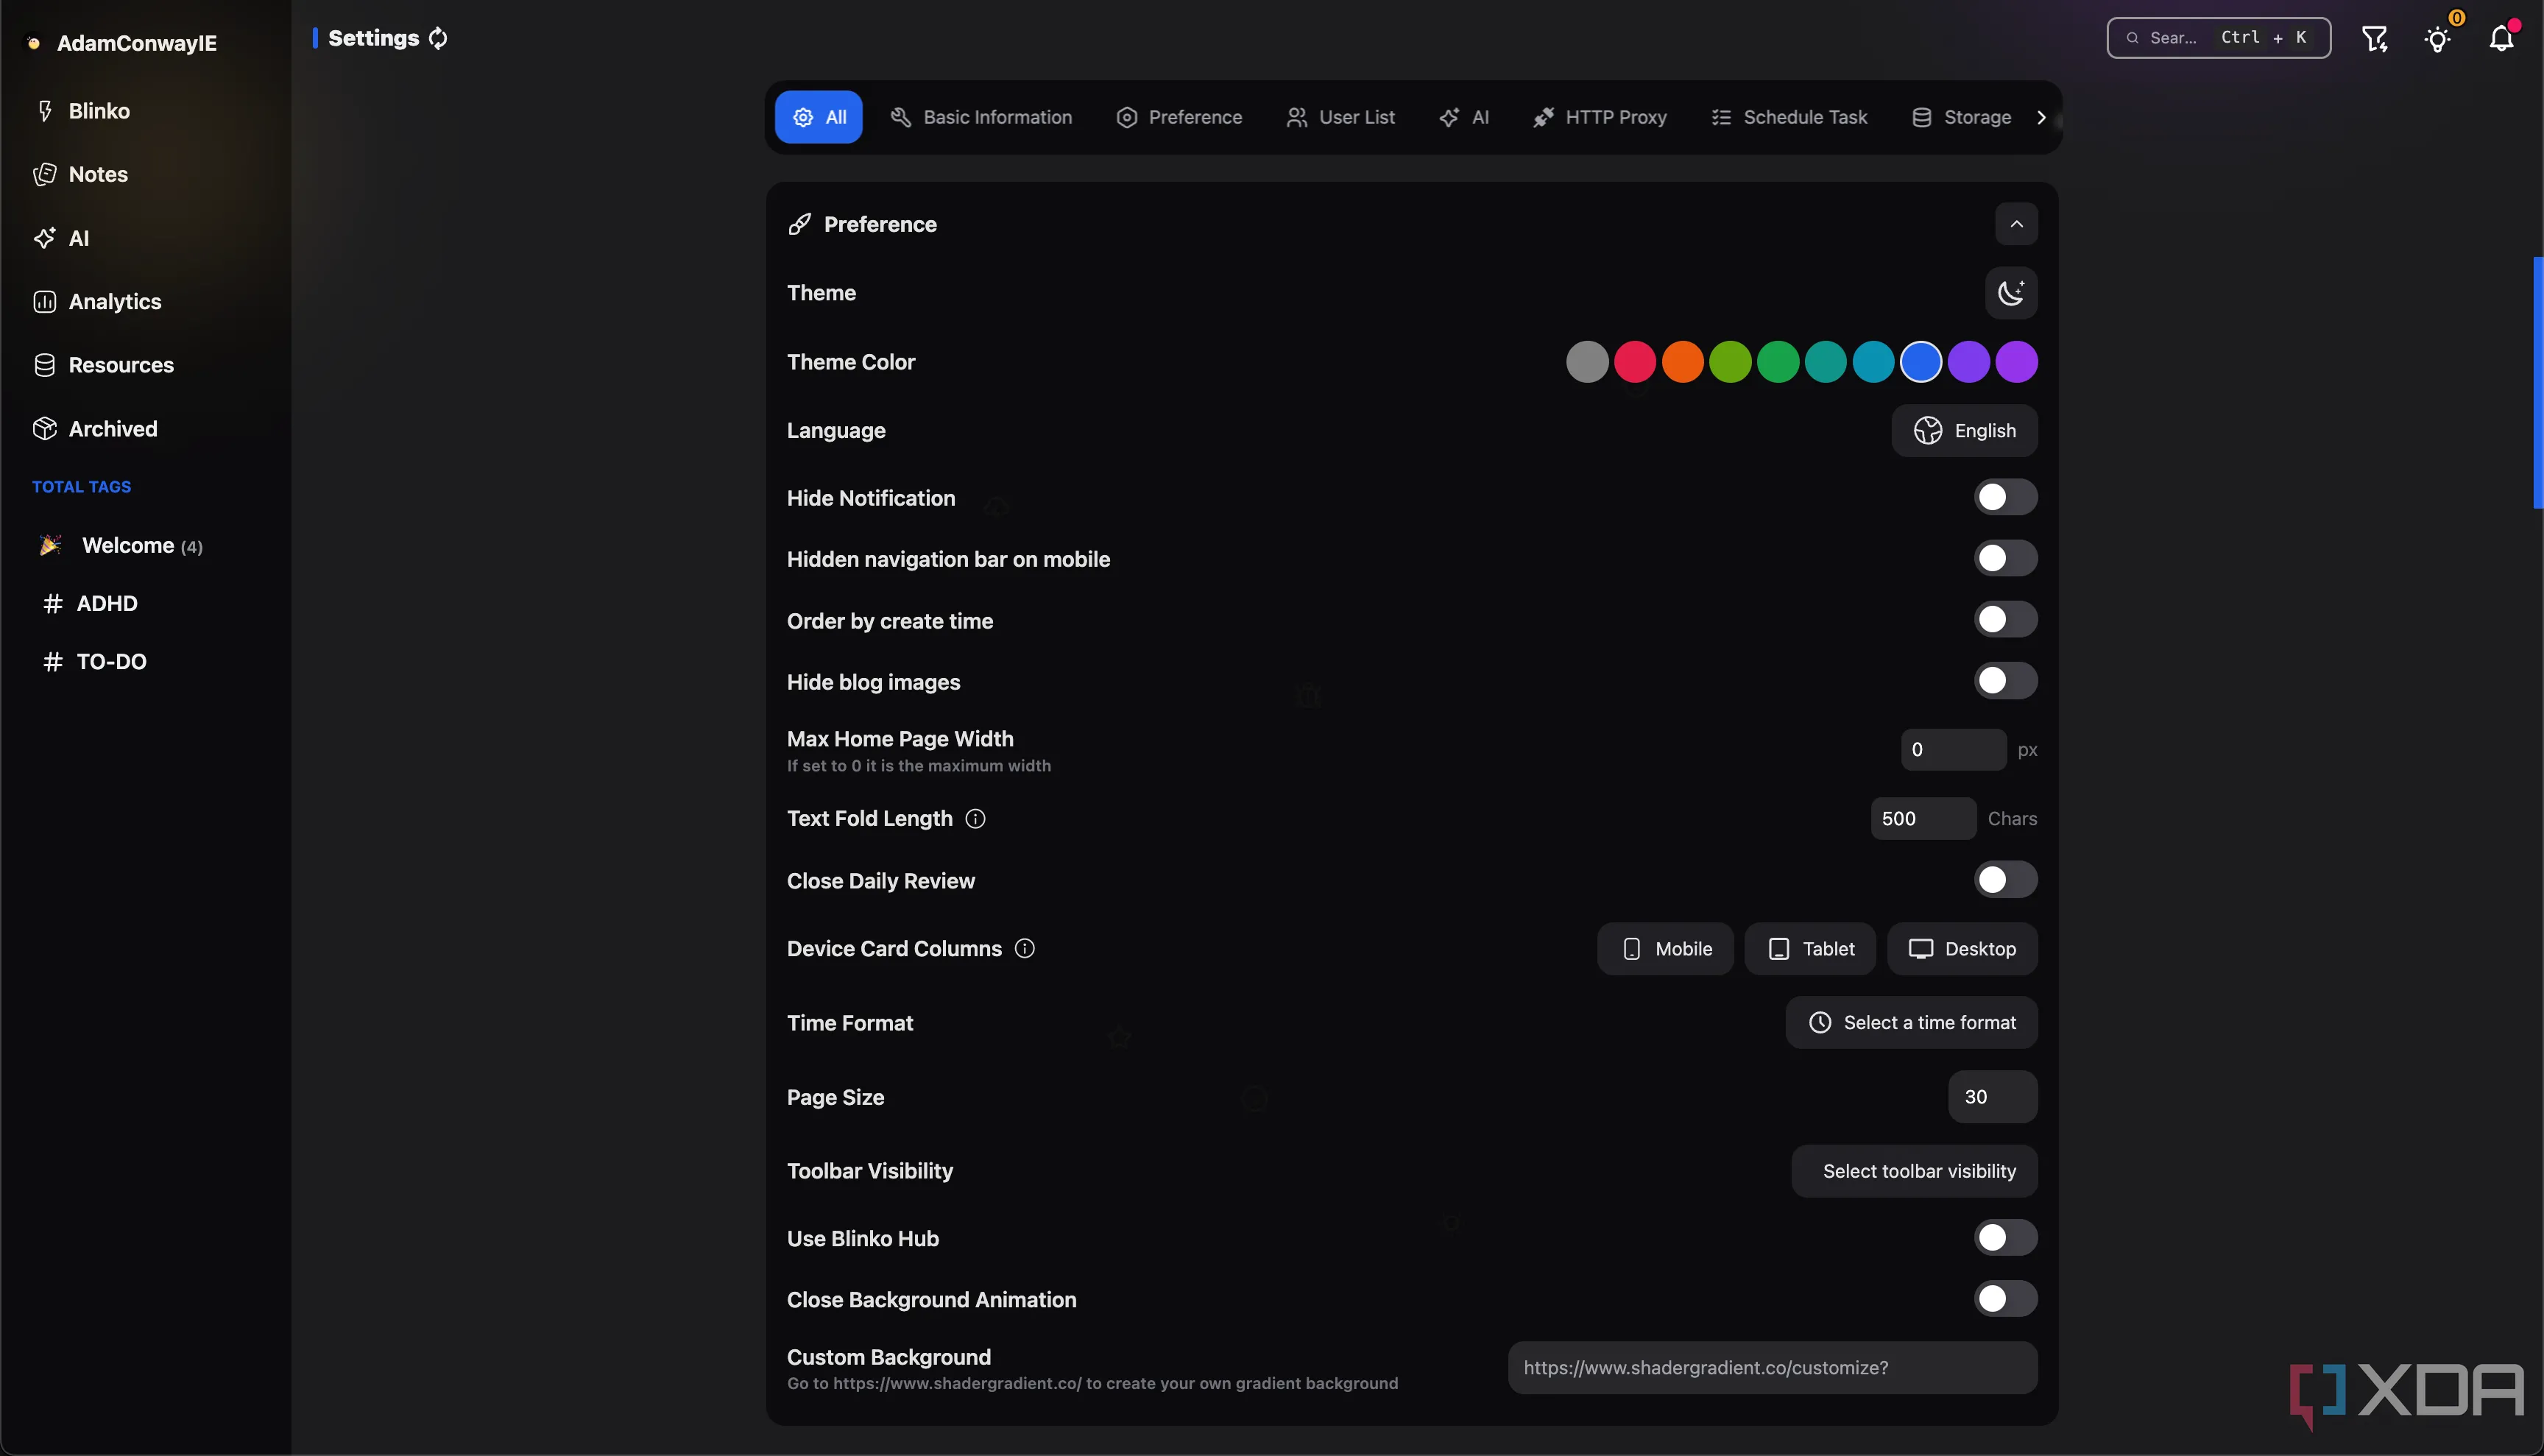2544x1456 pixels.
Task: Click the Text Fold Length field
Action: pos(1923,819)
